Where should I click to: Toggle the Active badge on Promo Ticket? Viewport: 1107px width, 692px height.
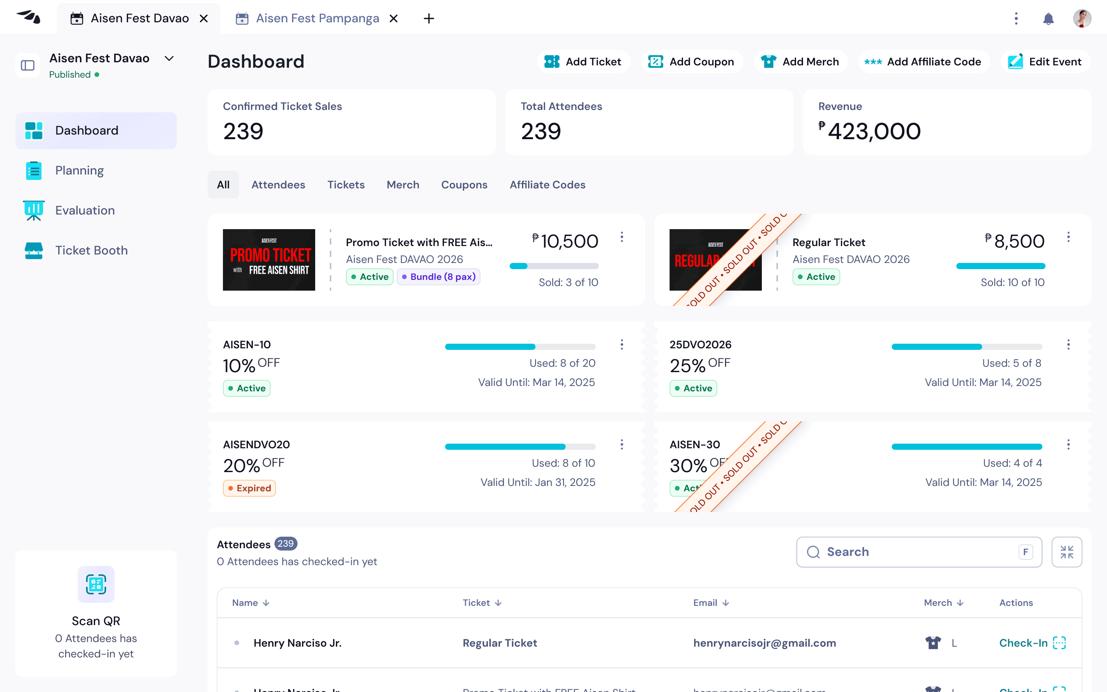370,276
